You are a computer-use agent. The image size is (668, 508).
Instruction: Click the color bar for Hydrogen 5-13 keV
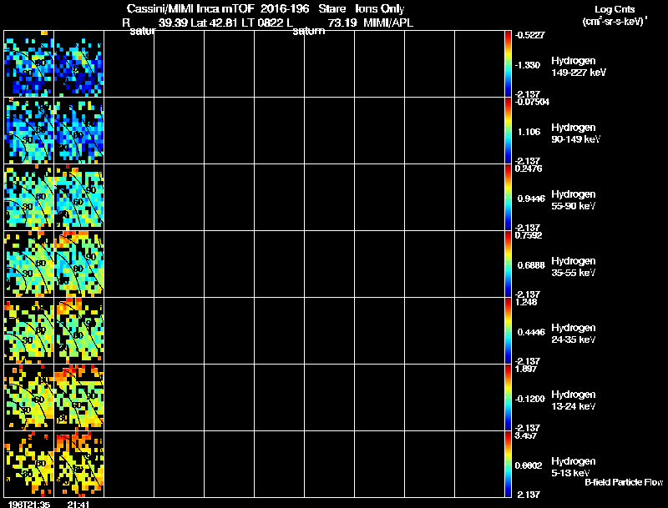pyautogui.click(x=508, y=464)
